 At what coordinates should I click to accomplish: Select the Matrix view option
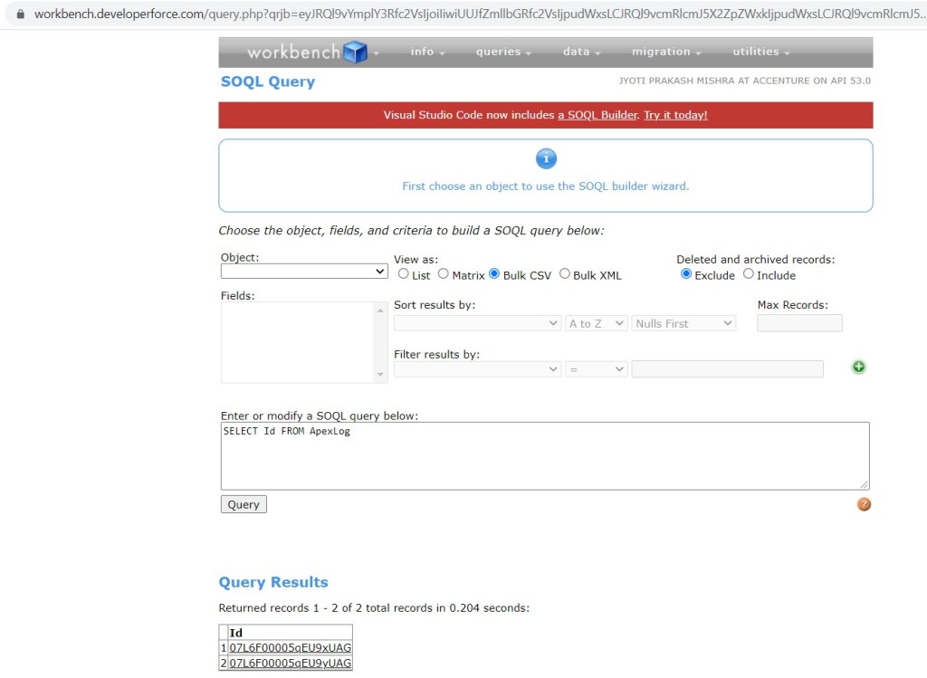[444, 274]
